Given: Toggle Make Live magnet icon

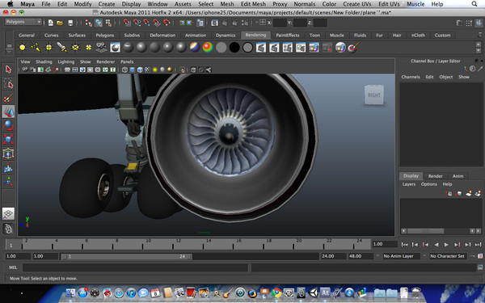Looking at the screenshot, I should click(x=167, y=23).
